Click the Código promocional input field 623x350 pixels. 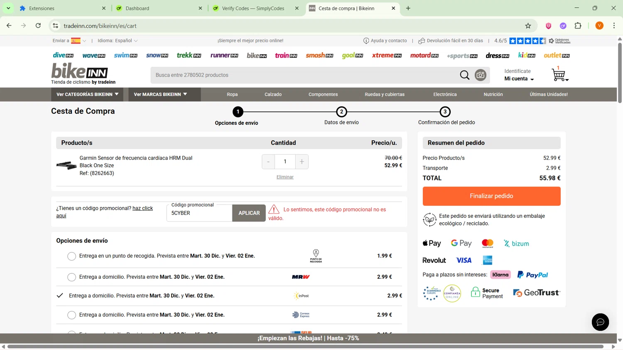199,213
